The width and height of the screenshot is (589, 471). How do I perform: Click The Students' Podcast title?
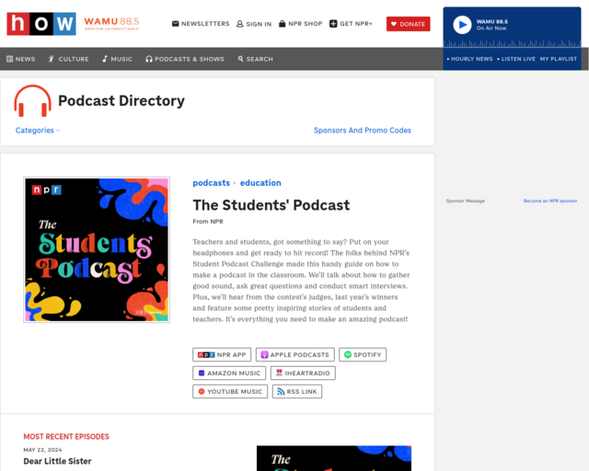[x=271, y=205]
